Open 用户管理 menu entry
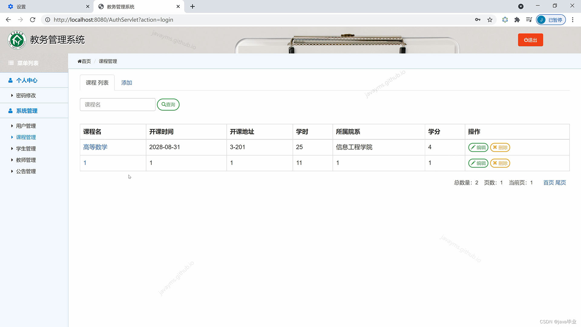This screenshot has height=327, width=581. pos(26,126)
